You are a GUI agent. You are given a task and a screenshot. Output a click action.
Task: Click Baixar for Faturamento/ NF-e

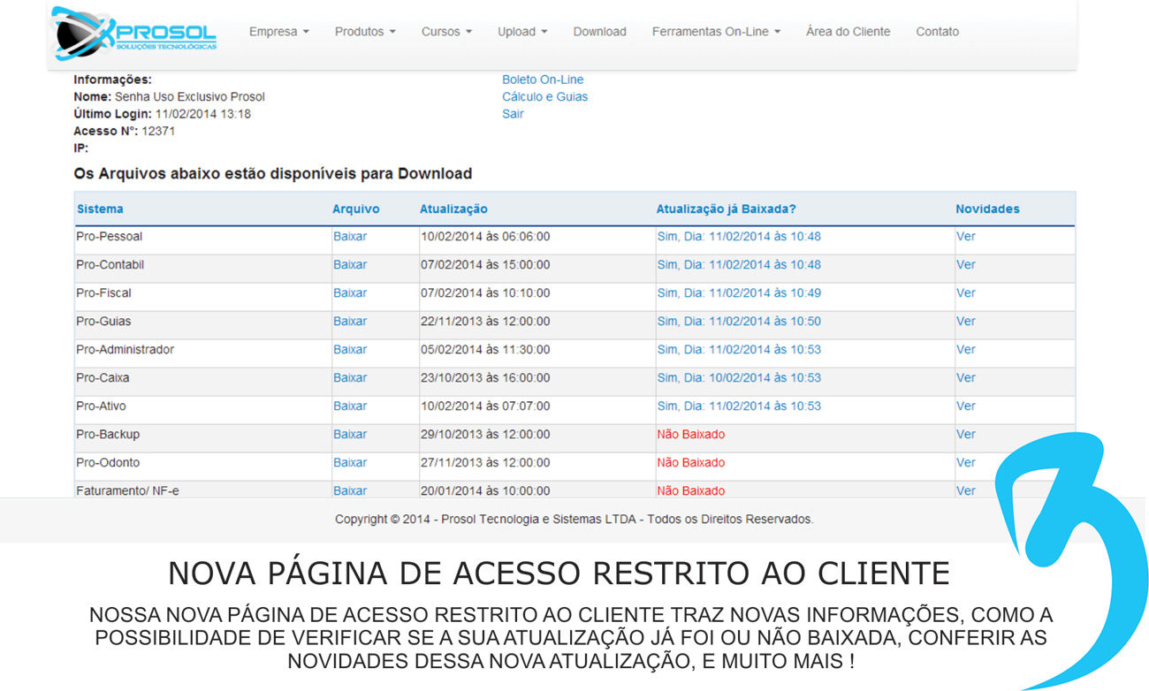click(350, 490)
